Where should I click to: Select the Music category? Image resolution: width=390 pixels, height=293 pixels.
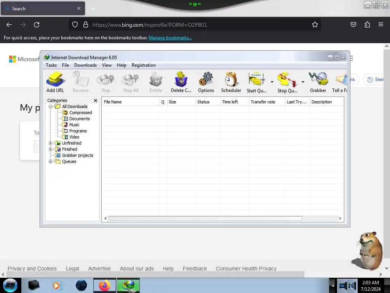click(74, 125)
